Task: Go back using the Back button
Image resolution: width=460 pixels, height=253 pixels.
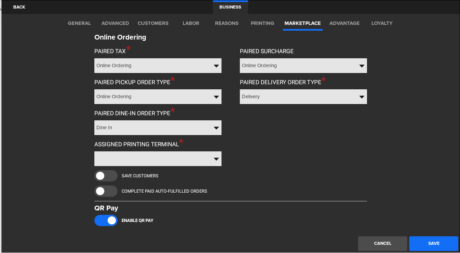Action: (x=19, y=7)
